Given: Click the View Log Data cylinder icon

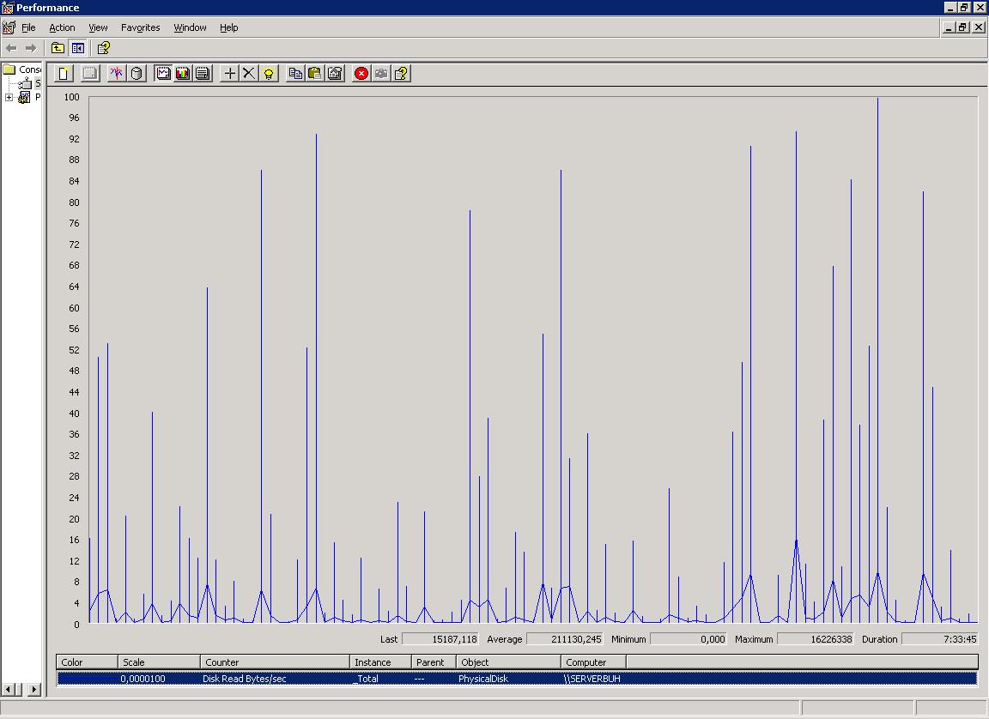Looking at the screenshot, I should 137,74.
